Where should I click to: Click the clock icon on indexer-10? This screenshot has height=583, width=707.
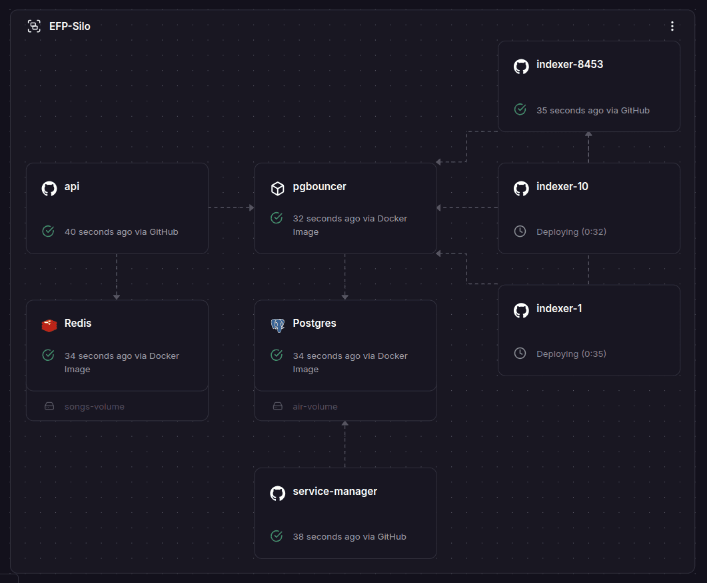(x=520, y=231)
